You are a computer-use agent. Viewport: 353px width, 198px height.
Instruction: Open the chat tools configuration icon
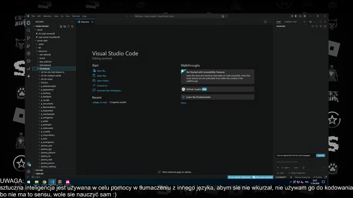pyautogui.click(x=303, y=167)
